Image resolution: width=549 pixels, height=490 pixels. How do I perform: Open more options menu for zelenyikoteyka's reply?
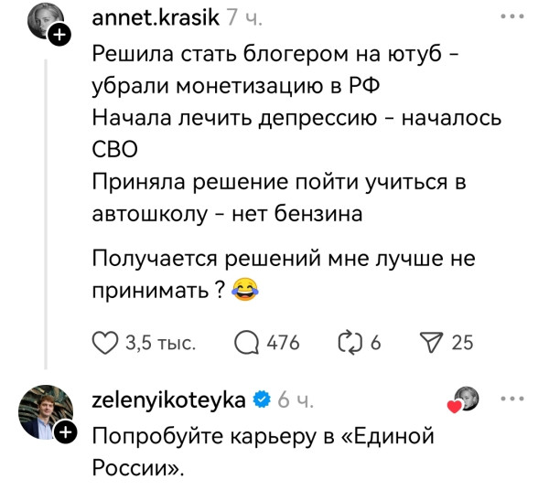[x=511, y=399]
